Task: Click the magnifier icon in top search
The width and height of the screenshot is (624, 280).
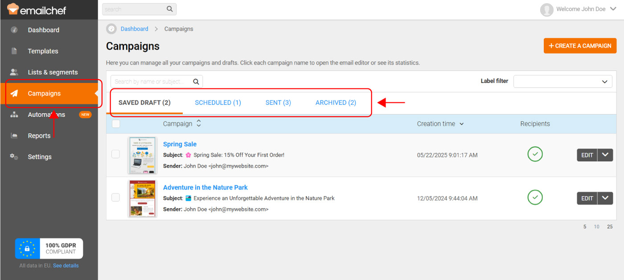Action: pyautogui.click(x=169, y=9)
